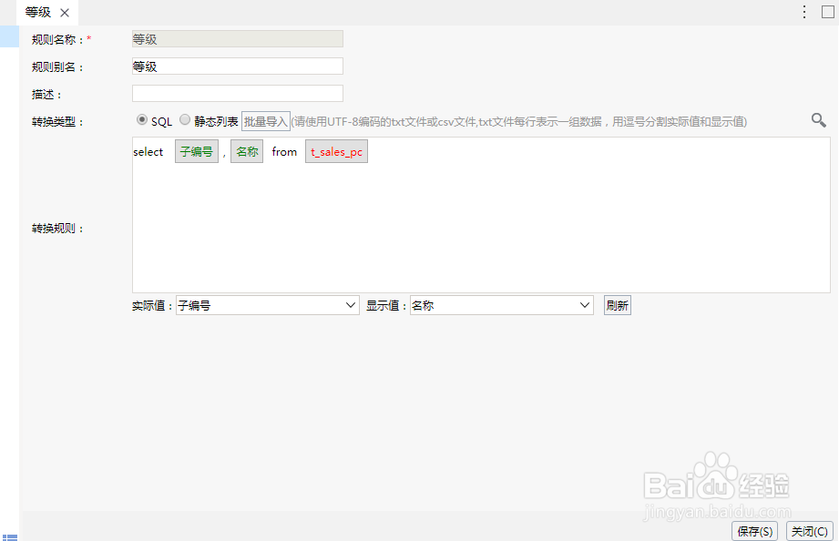Screen dimensions: 839x541
Task: Click the maximize panel square icon
Action: tap(828, 12)
